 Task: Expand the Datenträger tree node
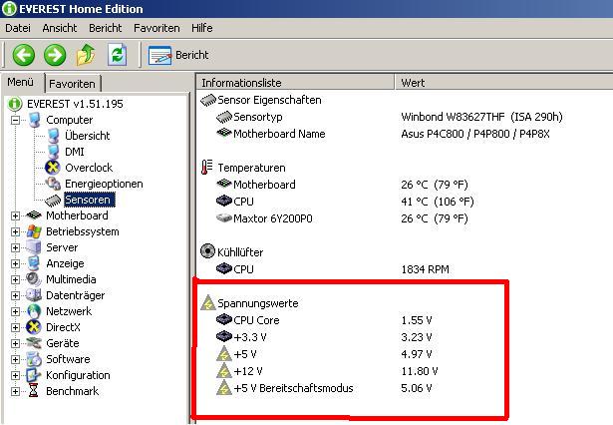15,296
